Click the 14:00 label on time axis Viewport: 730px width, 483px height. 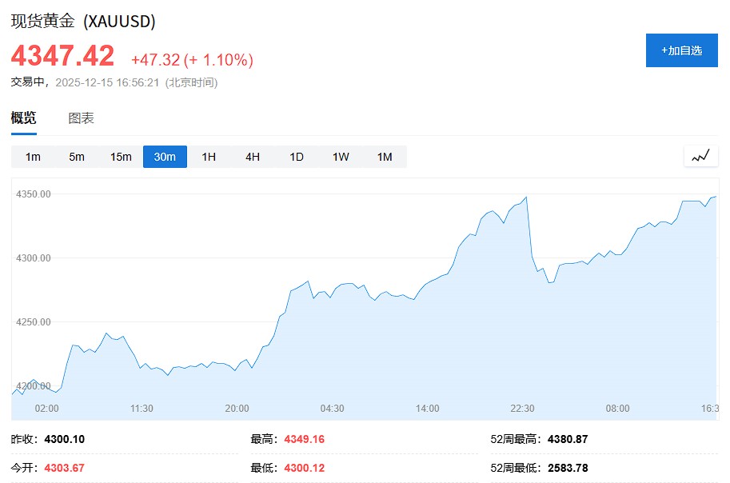coord(427,409)
